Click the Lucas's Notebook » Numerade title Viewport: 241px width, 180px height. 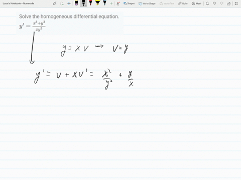pos(19,3)
